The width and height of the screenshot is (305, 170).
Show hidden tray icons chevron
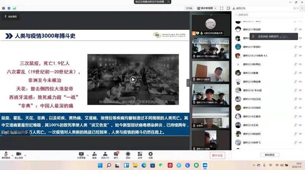point(254,165)
